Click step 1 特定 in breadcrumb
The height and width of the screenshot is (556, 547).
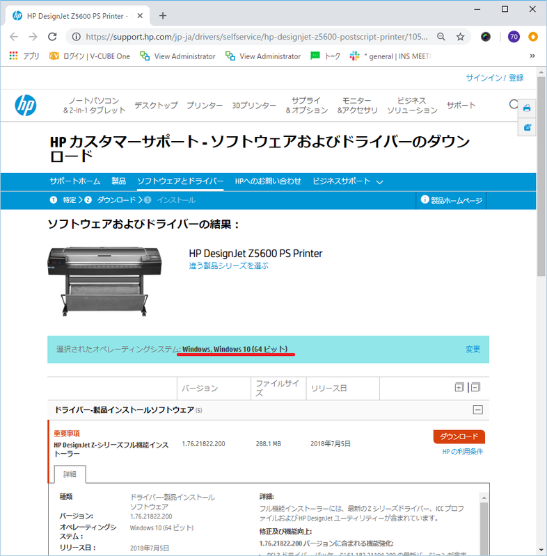pyautogui.click(x=63, y=200)
